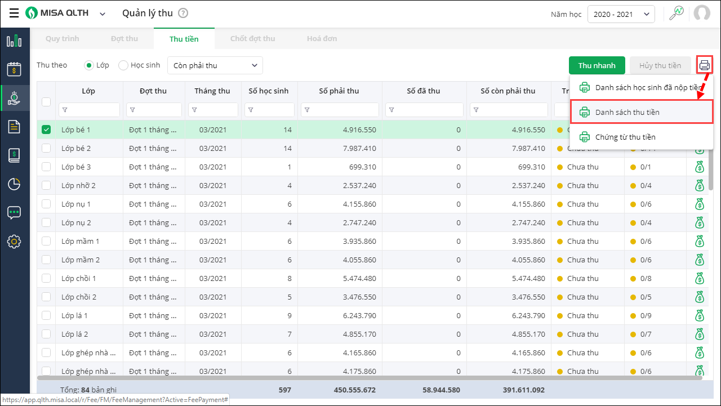This screenshot has width=721, height=406.
Task: Open the messages chat icon in sidebar
Action: coord(14,213)
